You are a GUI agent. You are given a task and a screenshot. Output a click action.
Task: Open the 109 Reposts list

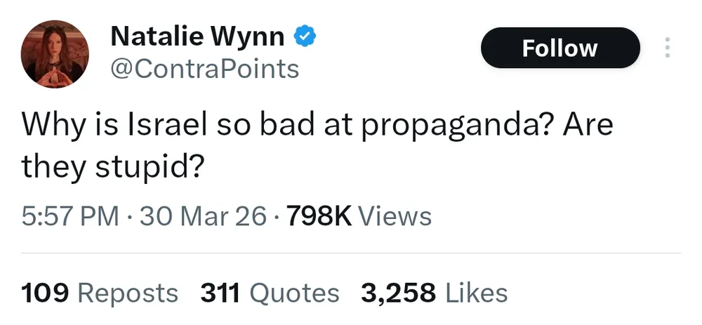(100, 293)
